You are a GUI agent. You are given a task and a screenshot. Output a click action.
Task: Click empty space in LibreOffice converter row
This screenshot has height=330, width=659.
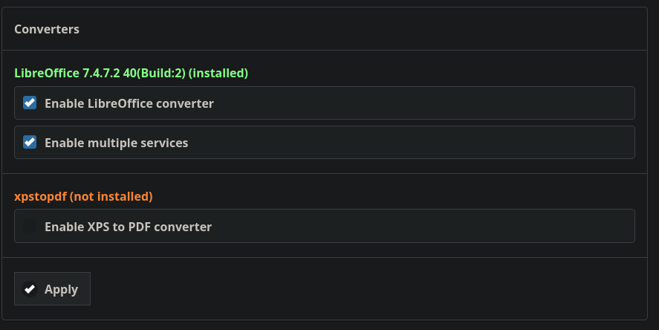tap(421, 103)
